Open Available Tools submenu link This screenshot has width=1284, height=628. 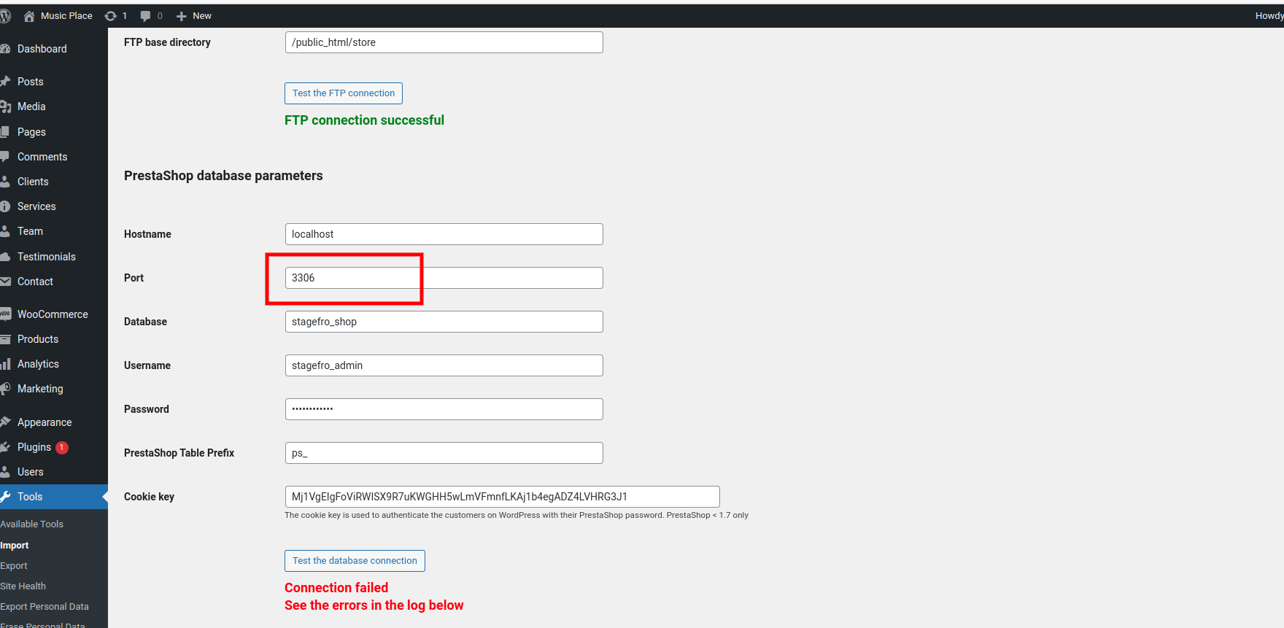(31, 524)
